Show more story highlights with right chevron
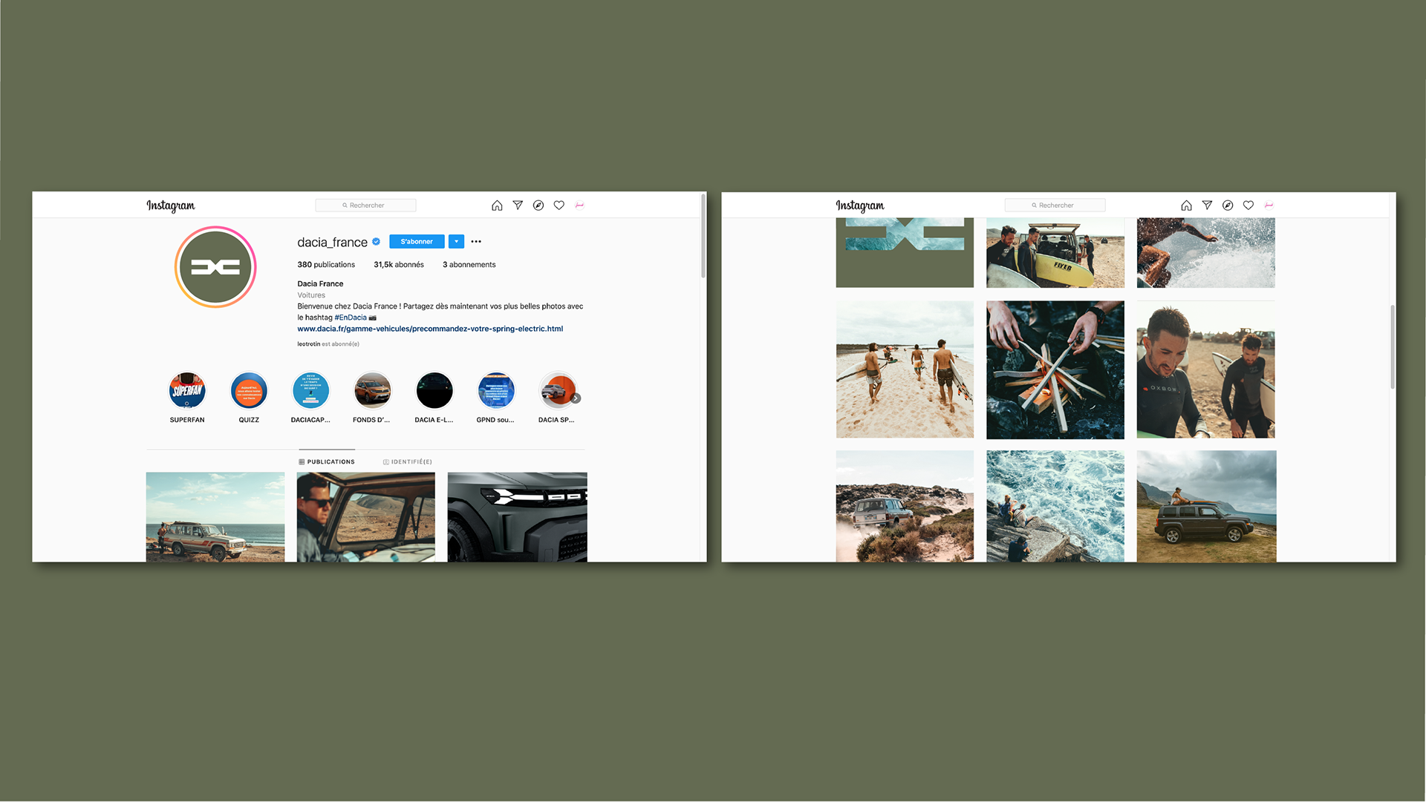This screenshot has height=802, width=1426. click(576, 398)
